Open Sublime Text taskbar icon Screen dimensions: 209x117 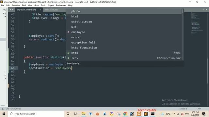[x=146, y=114]
